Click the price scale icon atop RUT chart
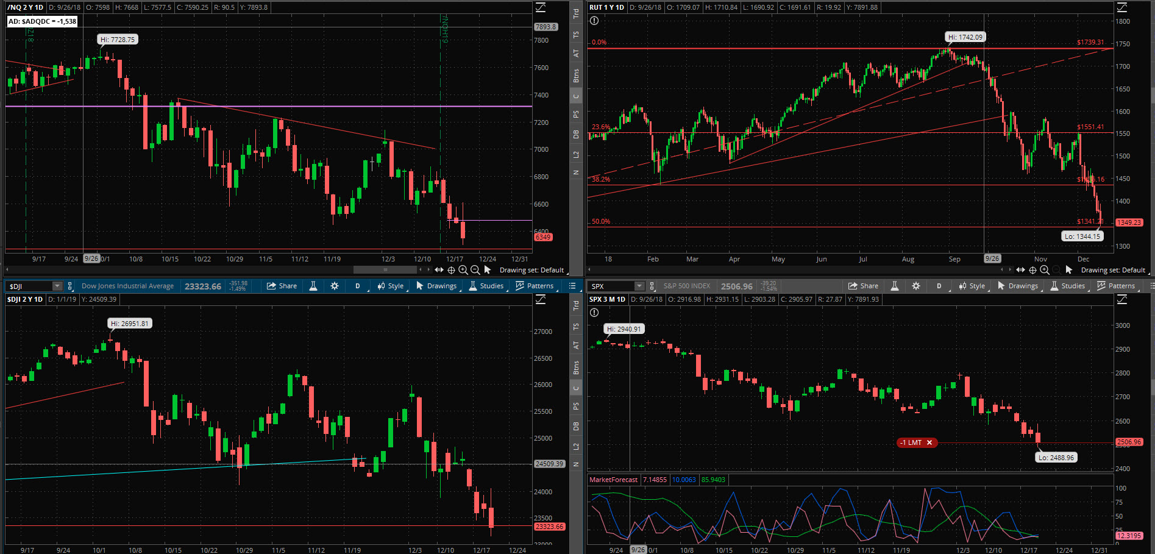1155x554 pixels. (x=1122, y=7)
